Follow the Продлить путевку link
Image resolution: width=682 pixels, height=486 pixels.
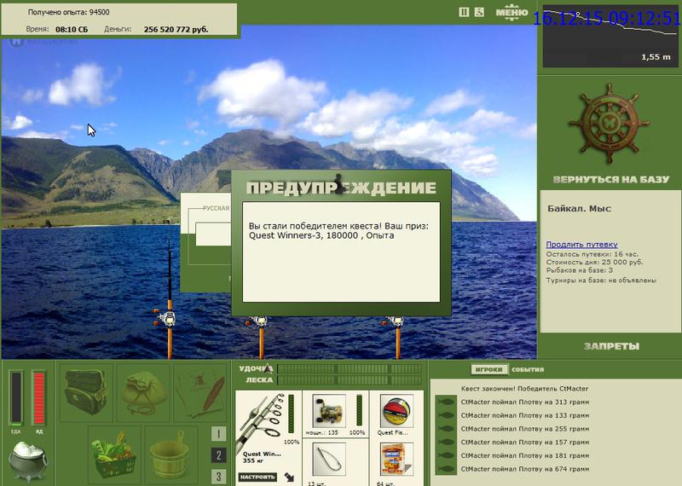581,244
